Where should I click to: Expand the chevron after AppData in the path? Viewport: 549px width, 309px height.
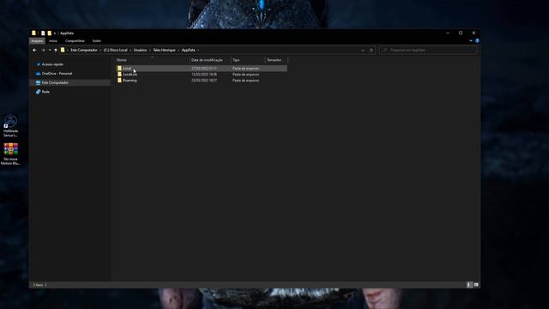tap(198, 50)
